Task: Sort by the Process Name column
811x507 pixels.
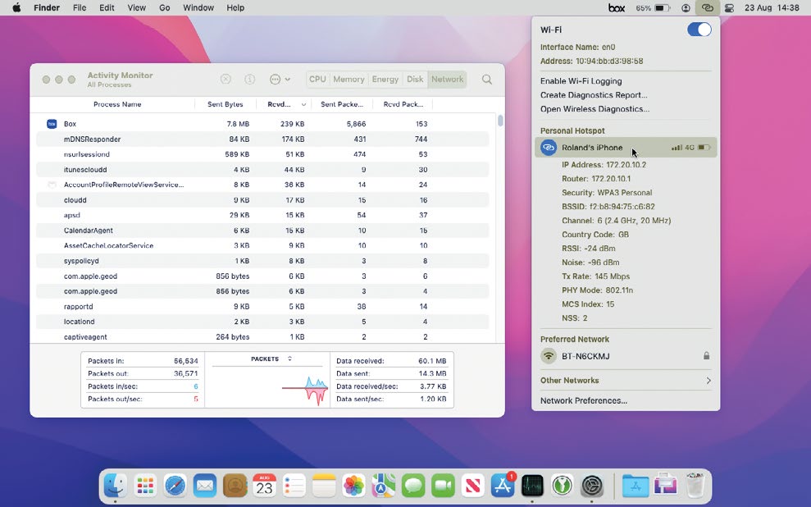Action: 117,104
